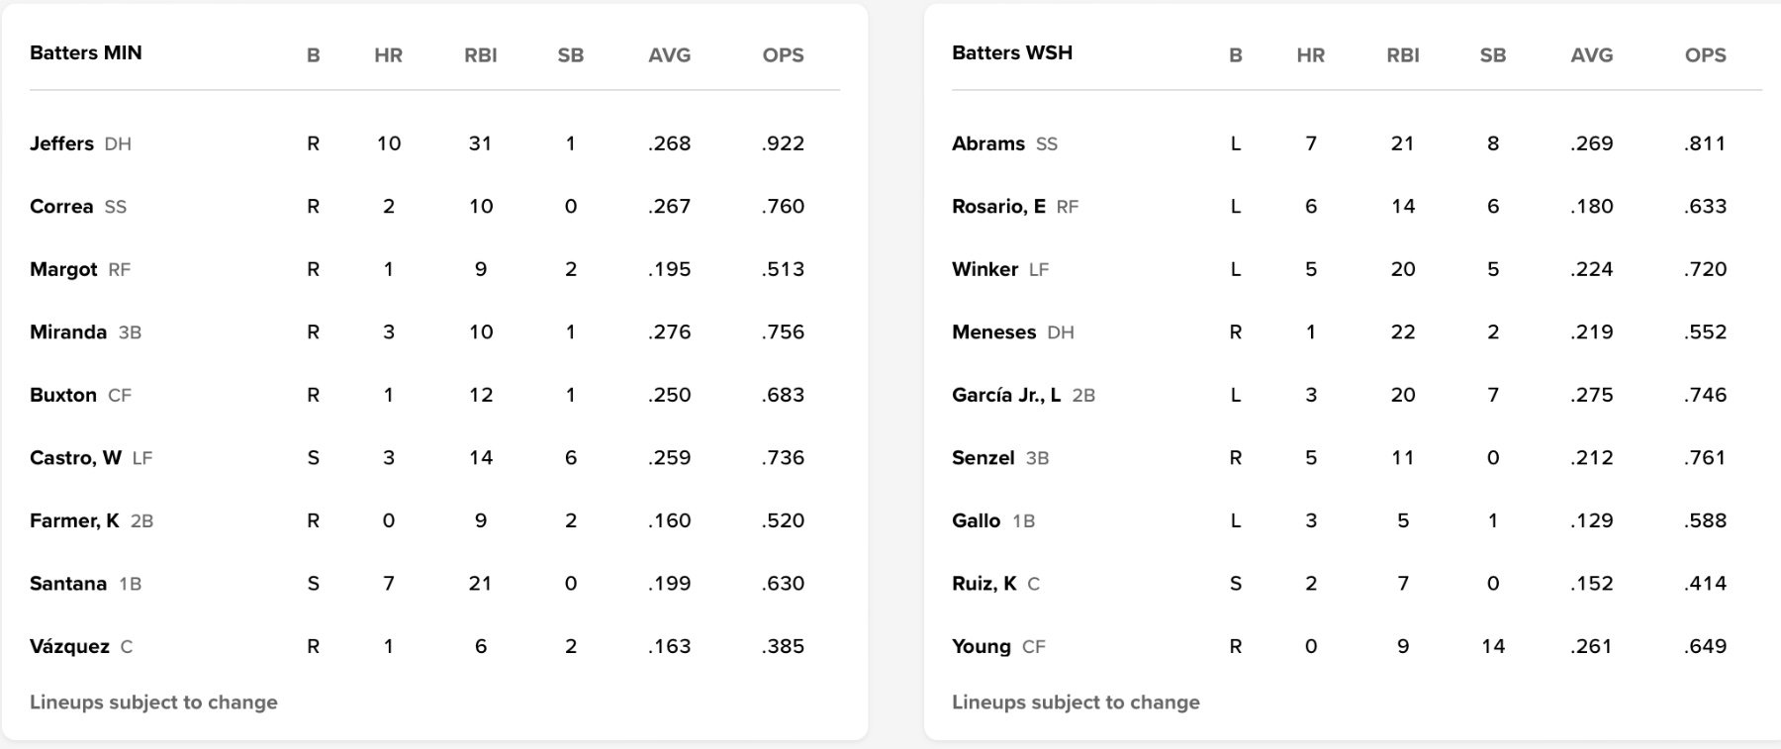
Task: Click García Jr., L player name
Action: 1005,395
